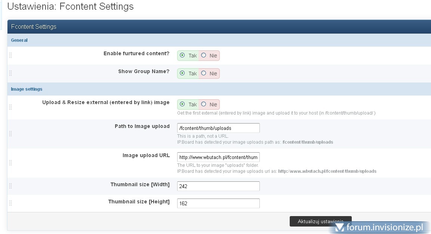This screenshot has width=431, height=234.
Task: Enable Upload & Resize external image with Tak
Action: click(x=182, y=104)
